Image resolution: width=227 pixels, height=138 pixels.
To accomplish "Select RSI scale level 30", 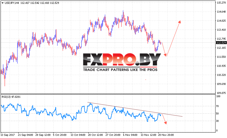I will pyautogui.click(x=217, y=121).
